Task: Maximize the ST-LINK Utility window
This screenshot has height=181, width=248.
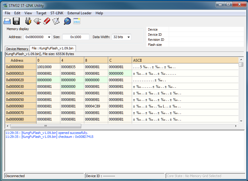Action: click(x=228, y=4)
